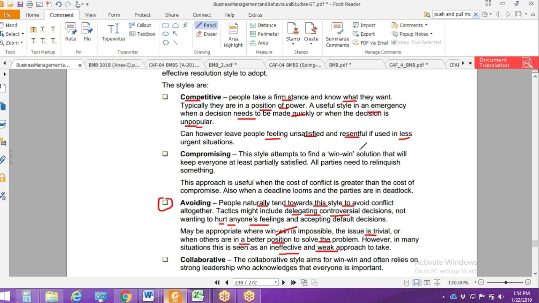This screenshot has height=303, width=539.
Task: Toggle the Pencil drawing tool
Action: pos(206,25)
